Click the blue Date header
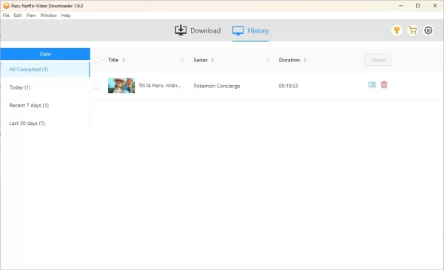The height and width of the screenshot is (270, 444). pos(45,54)
